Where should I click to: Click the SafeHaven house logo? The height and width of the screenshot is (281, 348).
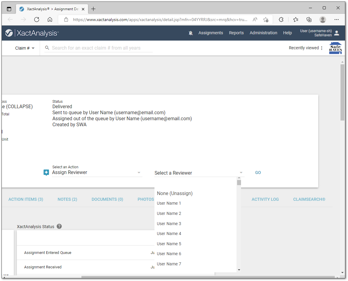click(335, 48)
